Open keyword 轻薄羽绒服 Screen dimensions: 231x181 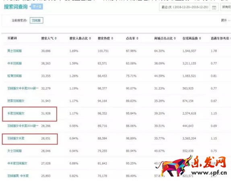click(14, 76)
